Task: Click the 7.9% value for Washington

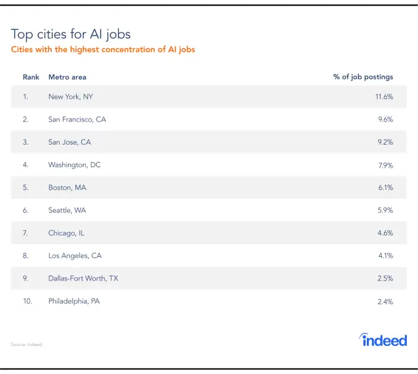Action: click(385, 165)
